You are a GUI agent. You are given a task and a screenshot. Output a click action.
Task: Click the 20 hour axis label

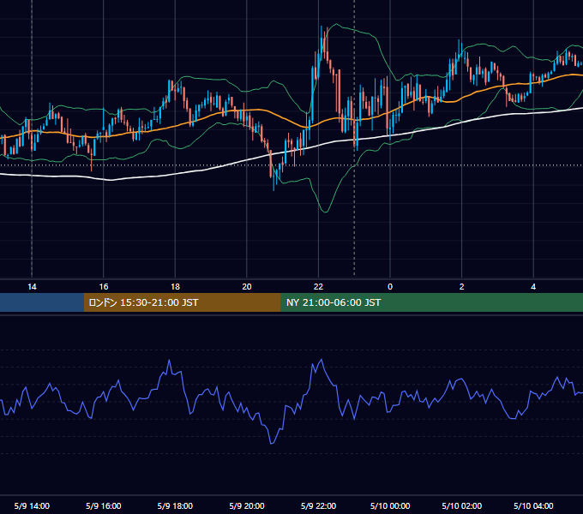pos(247,287)
